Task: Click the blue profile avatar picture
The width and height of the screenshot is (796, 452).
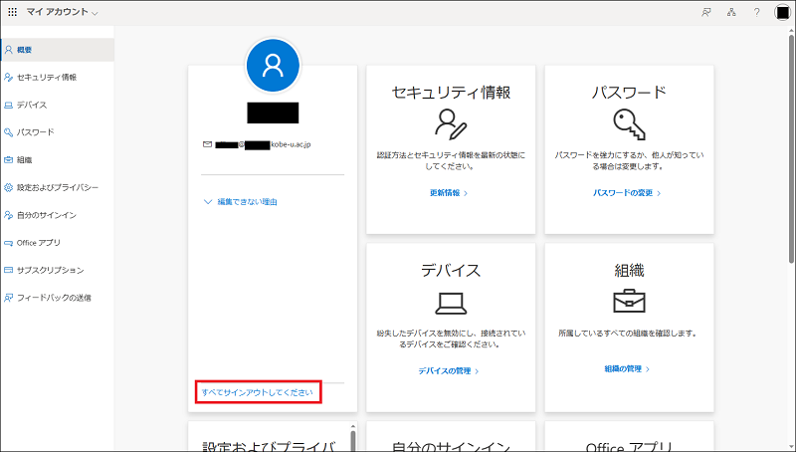Action: pyautogui.click(x=273, y=65)
